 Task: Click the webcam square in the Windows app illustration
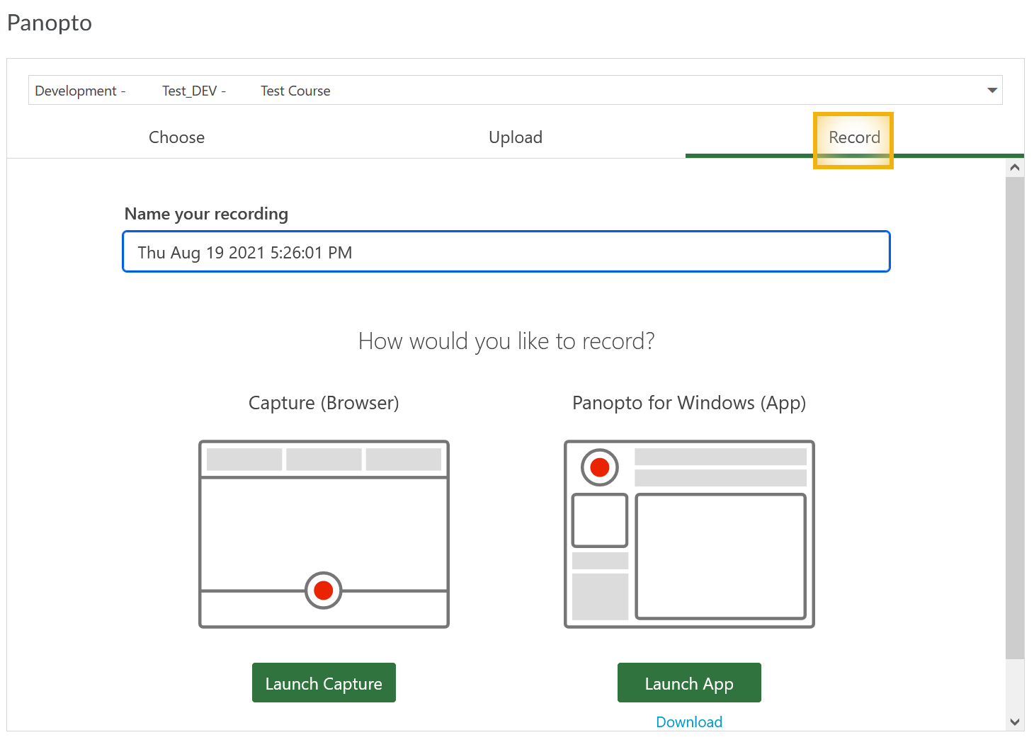point(599,520)
